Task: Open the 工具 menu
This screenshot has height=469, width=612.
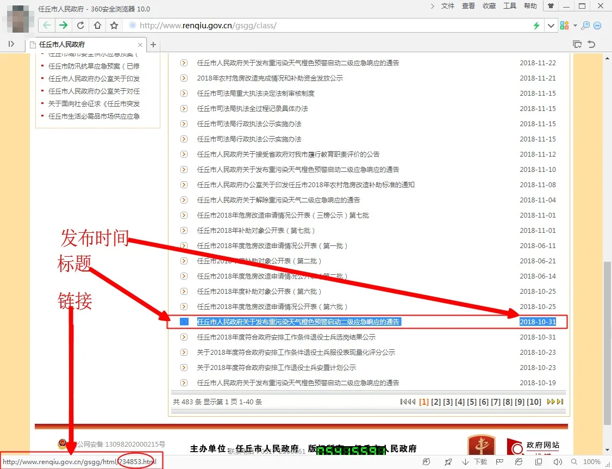Action: 510,6
